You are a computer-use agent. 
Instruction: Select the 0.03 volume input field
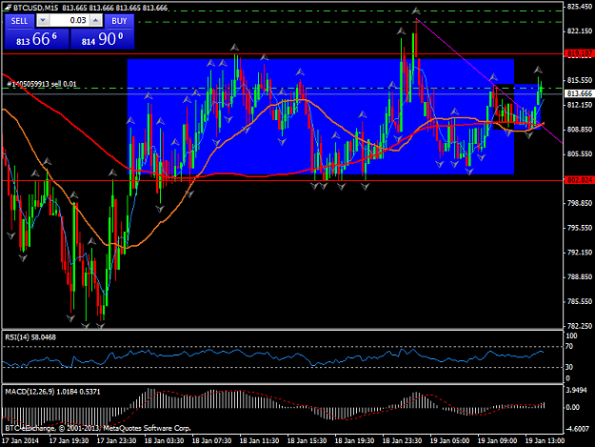click(69, 21)
